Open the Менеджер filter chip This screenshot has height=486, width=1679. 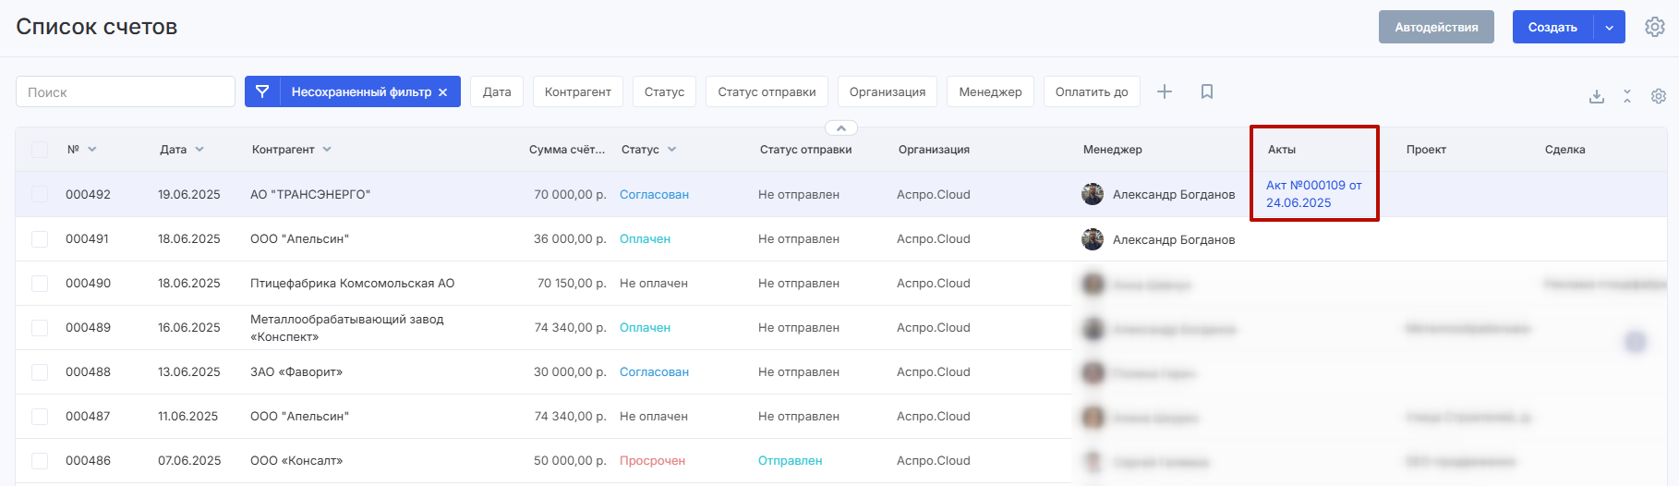pyautogui.click(x=989, y=91)
